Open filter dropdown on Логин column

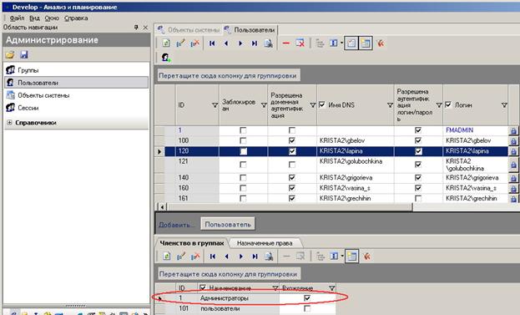pos(504,105)
